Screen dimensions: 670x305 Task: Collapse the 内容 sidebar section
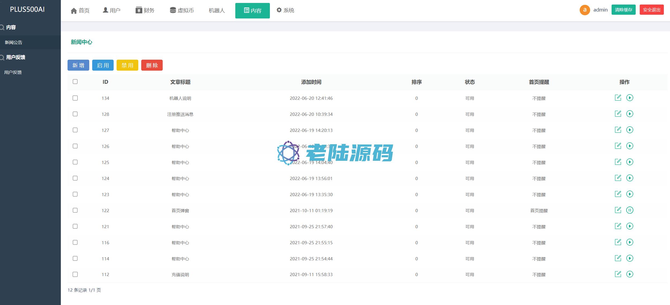(x=11, y=27)
